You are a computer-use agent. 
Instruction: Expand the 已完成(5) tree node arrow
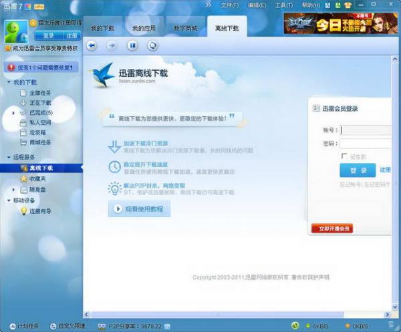pyautogui.click(x=14, y=113)
